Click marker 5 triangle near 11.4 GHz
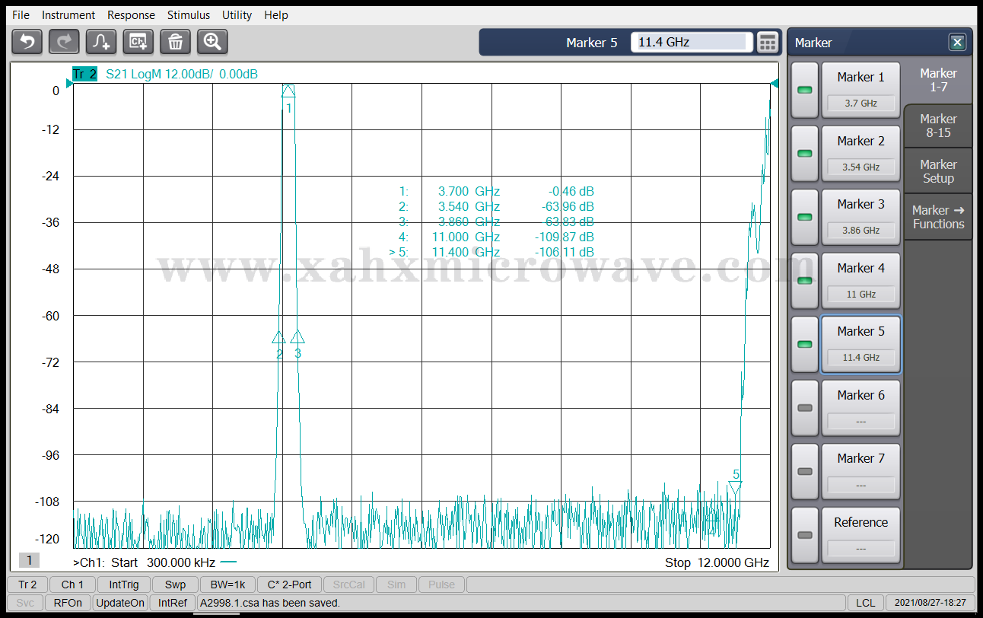983x618 pixels. (735, 487)
